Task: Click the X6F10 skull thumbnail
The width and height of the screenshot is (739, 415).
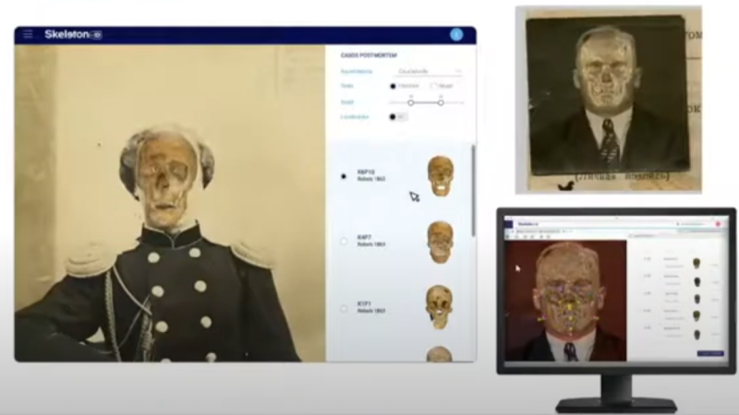Action: (x=441, y=176)
